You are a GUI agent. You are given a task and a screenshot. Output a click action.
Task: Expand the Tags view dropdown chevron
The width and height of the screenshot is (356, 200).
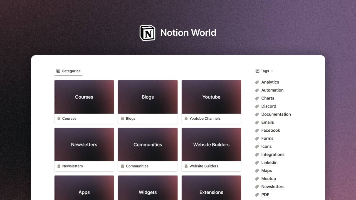272,71
